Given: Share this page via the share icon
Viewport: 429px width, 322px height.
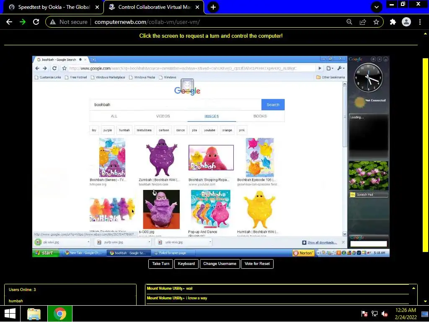Looking at the screenshot, I should point(363,22).
